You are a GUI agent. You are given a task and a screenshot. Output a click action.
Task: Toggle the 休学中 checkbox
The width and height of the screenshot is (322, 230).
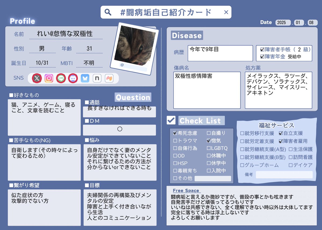coord(209,163)
